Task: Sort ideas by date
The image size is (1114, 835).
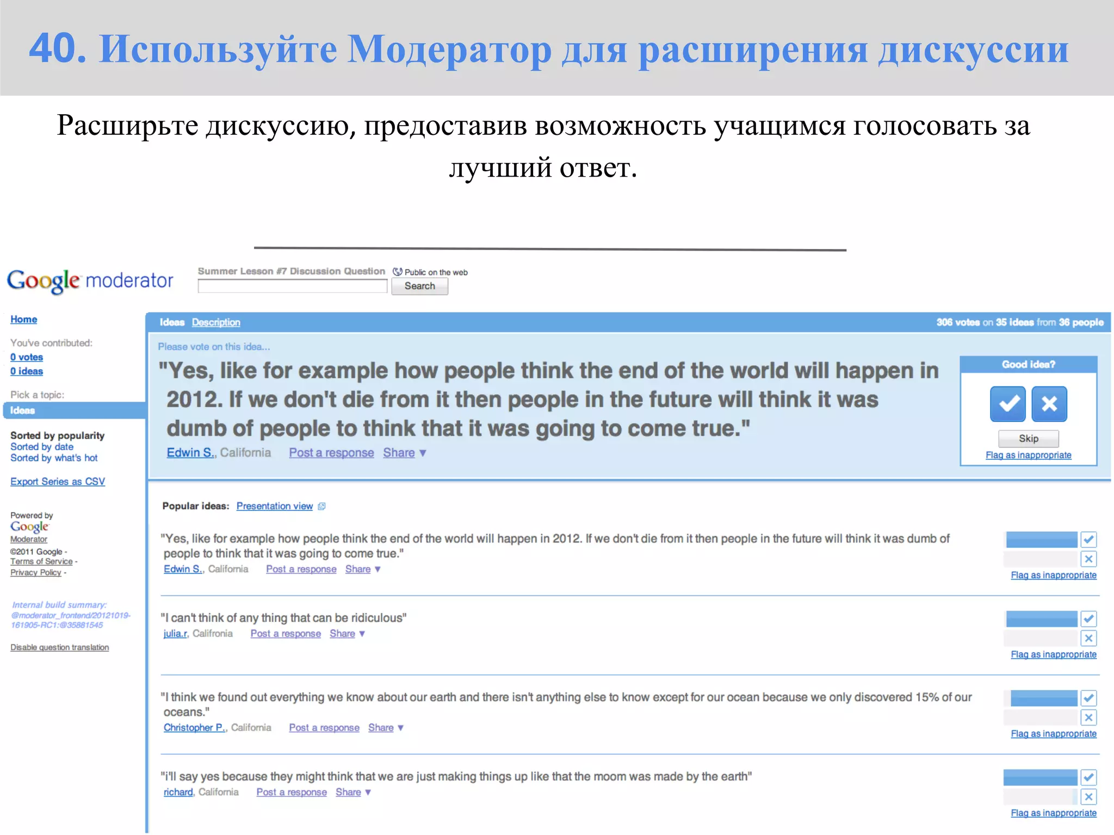Action: (42, 447)
